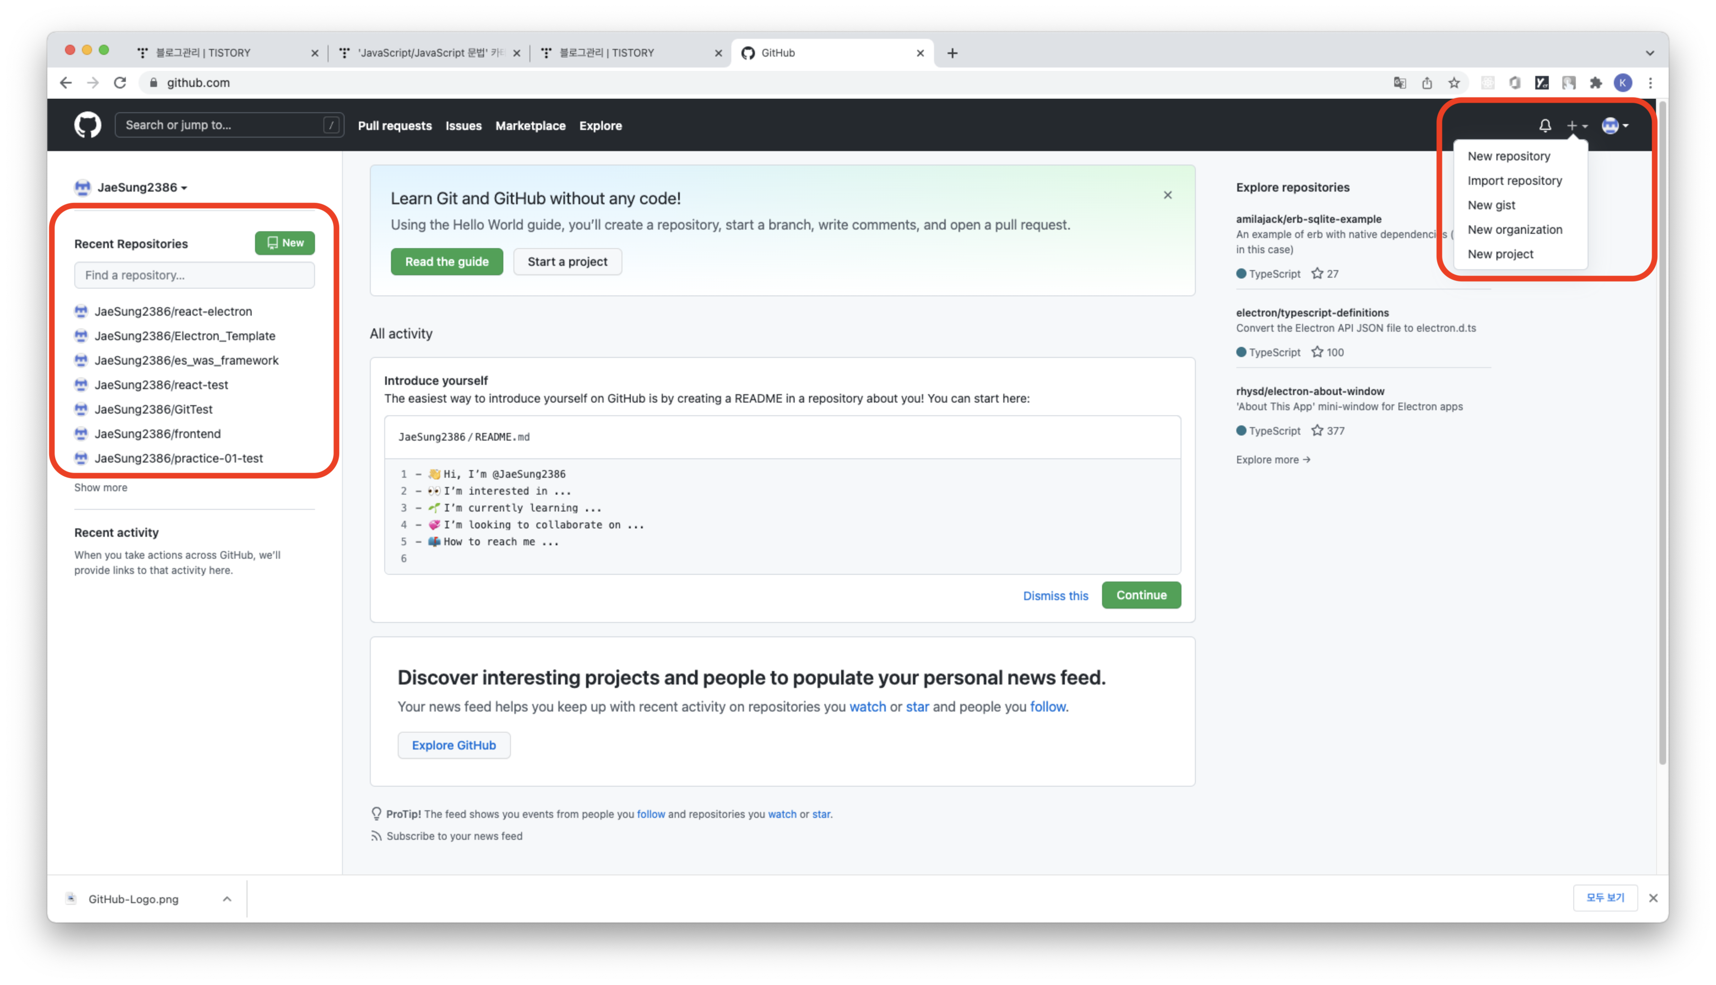The width and height of the screenshot is (1716, 985).
Task: Open Chrome extensions puzzle icon
Action: click(1596, 83)
